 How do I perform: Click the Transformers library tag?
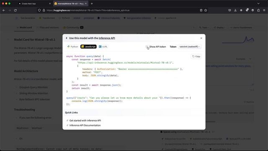(47, 18)
